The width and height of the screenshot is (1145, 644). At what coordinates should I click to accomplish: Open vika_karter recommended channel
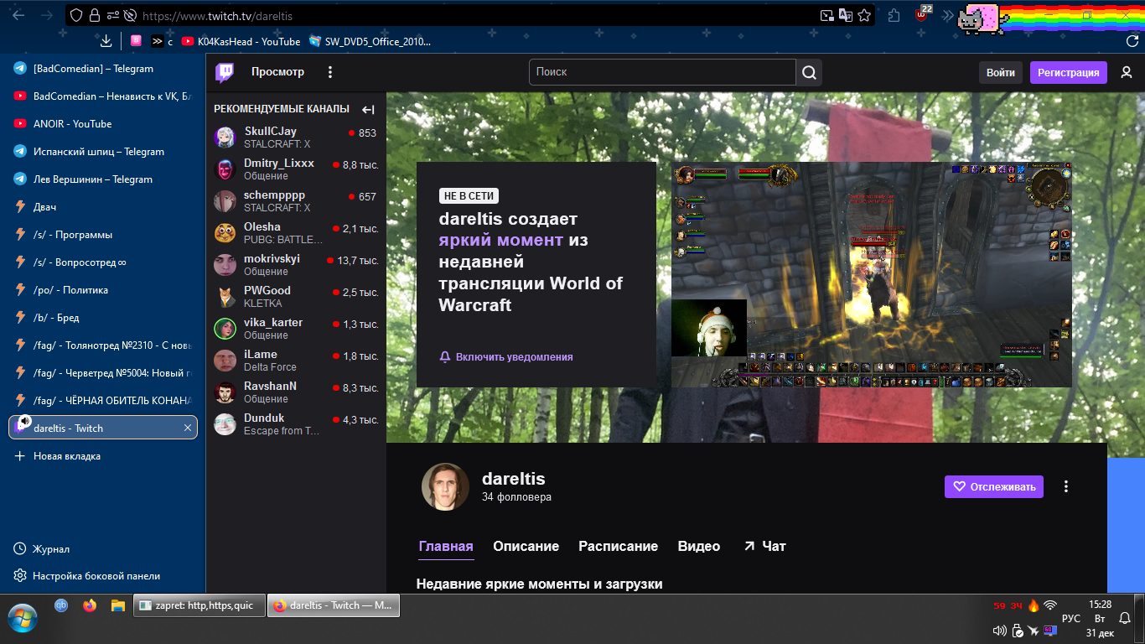(x=296, y=329)
